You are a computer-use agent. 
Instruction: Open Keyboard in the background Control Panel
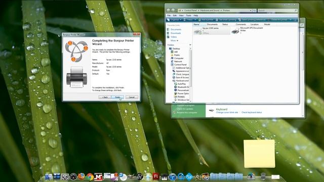(x=222, y=109)
